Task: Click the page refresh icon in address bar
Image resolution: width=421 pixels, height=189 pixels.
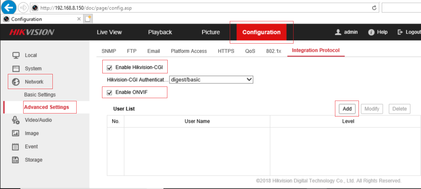Action: (374, 8)
